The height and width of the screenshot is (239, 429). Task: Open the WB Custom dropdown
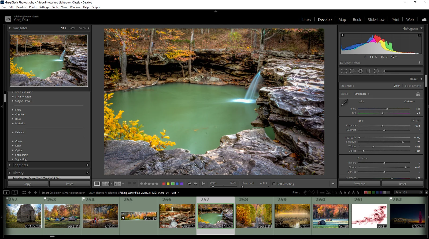click(409, 102)
